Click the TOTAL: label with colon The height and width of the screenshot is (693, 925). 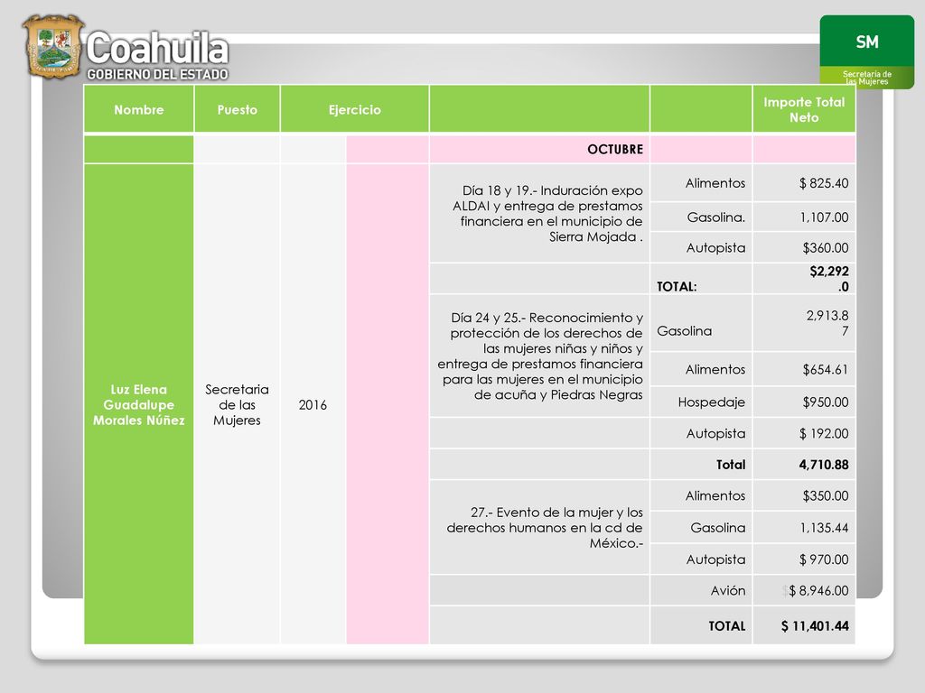coord(677,287)
